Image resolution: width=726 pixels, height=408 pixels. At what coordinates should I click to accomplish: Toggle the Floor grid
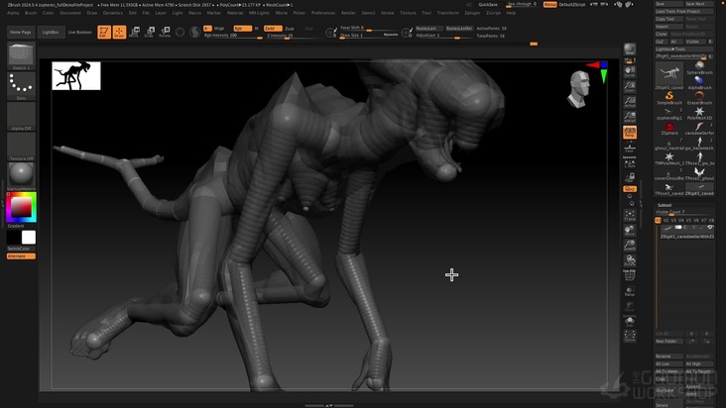tap(630, 148)
